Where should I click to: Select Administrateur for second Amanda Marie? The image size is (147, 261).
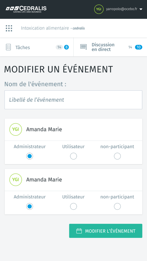pyautogui.click(x=30, y=207)
